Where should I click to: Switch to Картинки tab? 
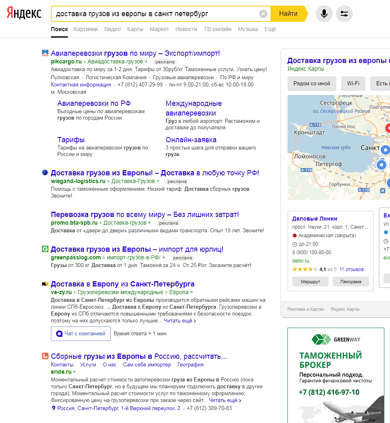(86, 29)
